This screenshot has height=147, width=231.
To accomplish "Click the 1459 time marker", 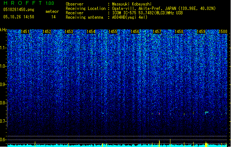I will [201, 31].
